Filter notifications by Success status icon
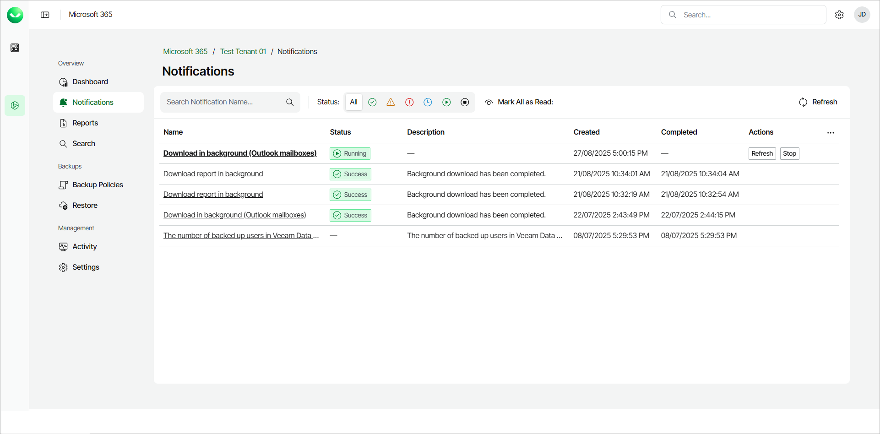 [x=372, y=102]
